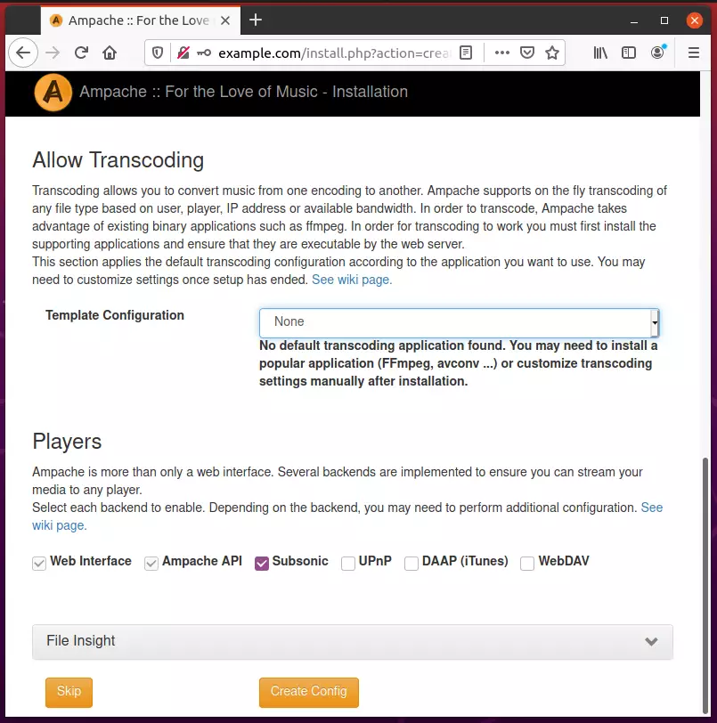Open page actions three-dot menu
The width and height of the screenshot is (717, 723).
502,53
